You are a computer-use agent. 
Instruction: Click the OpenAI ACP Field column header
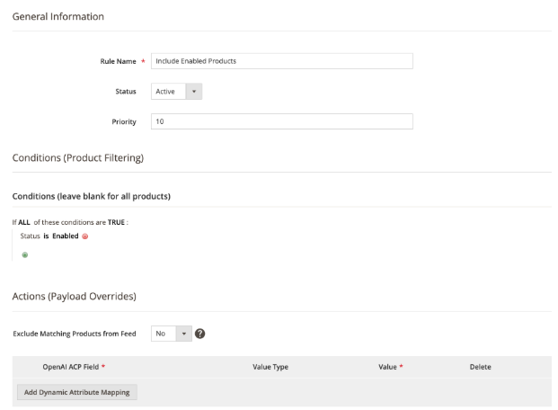71,367
